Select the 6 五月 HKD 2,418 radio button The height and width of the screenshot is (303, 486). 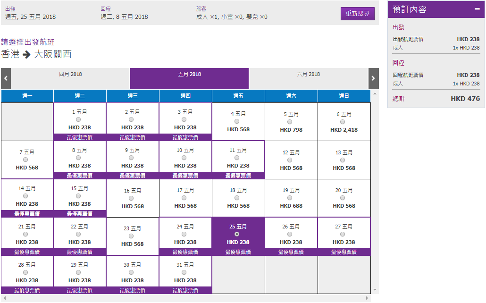click(x=343, y=122)
